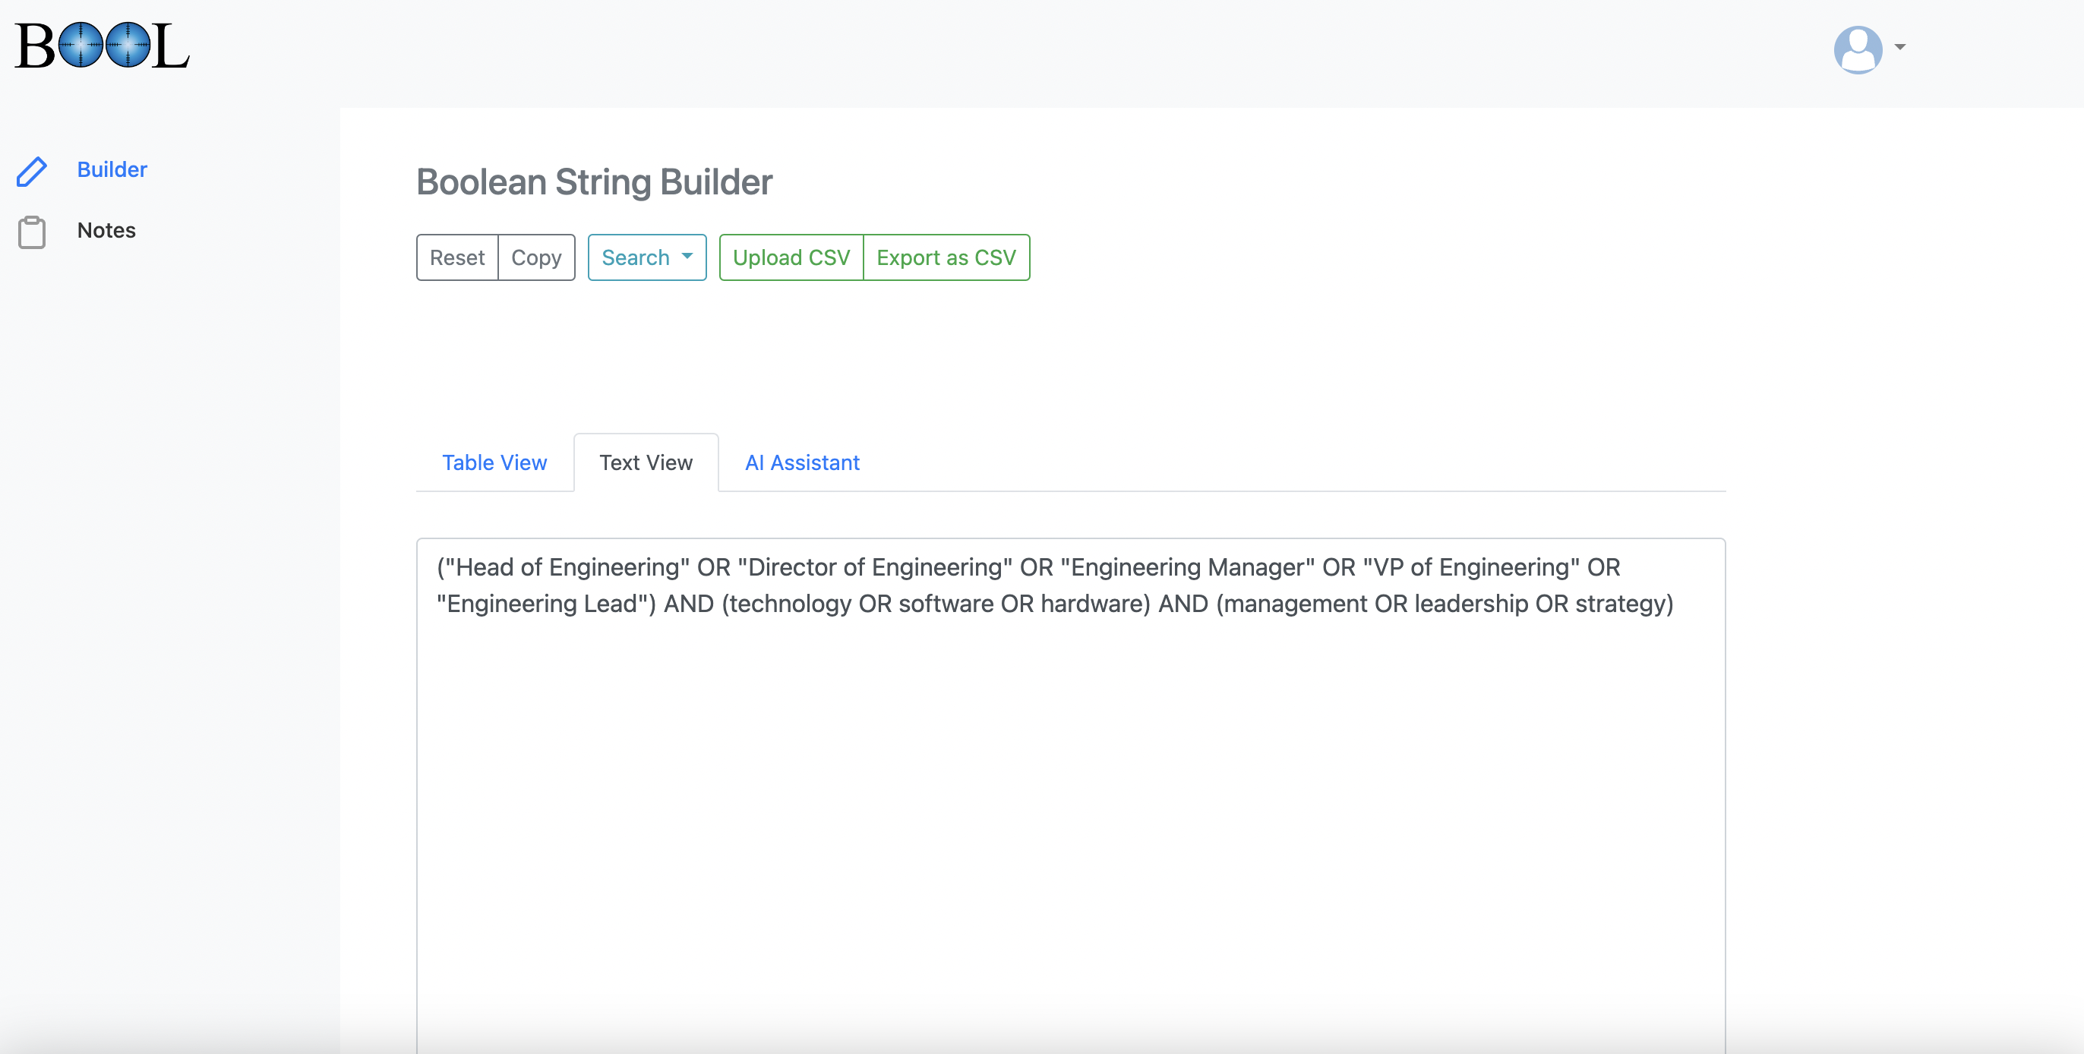The width and height of the screenshot is (2084, 1054).
Task: Open the Search dropdown button
Action: click(636, 257)
